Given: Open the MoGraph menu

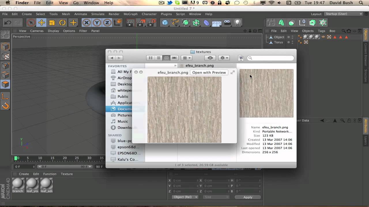Looking at the screenshot, I should (130, 14).
